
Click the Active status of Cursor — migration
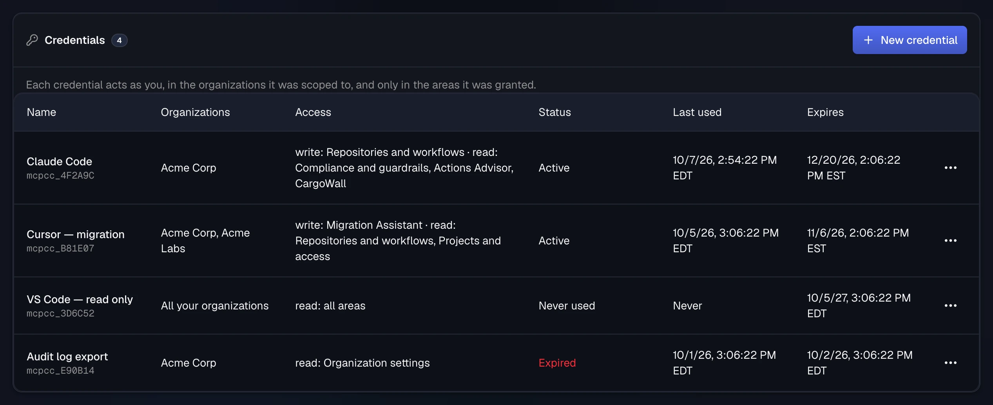pos(554,240)
